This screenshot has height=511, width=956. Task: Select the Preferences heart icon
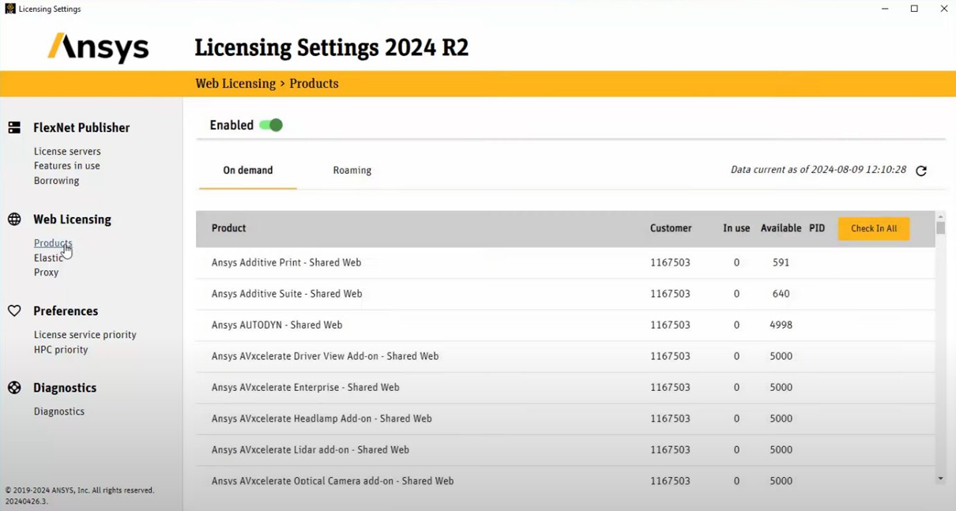tap(13, 310)
